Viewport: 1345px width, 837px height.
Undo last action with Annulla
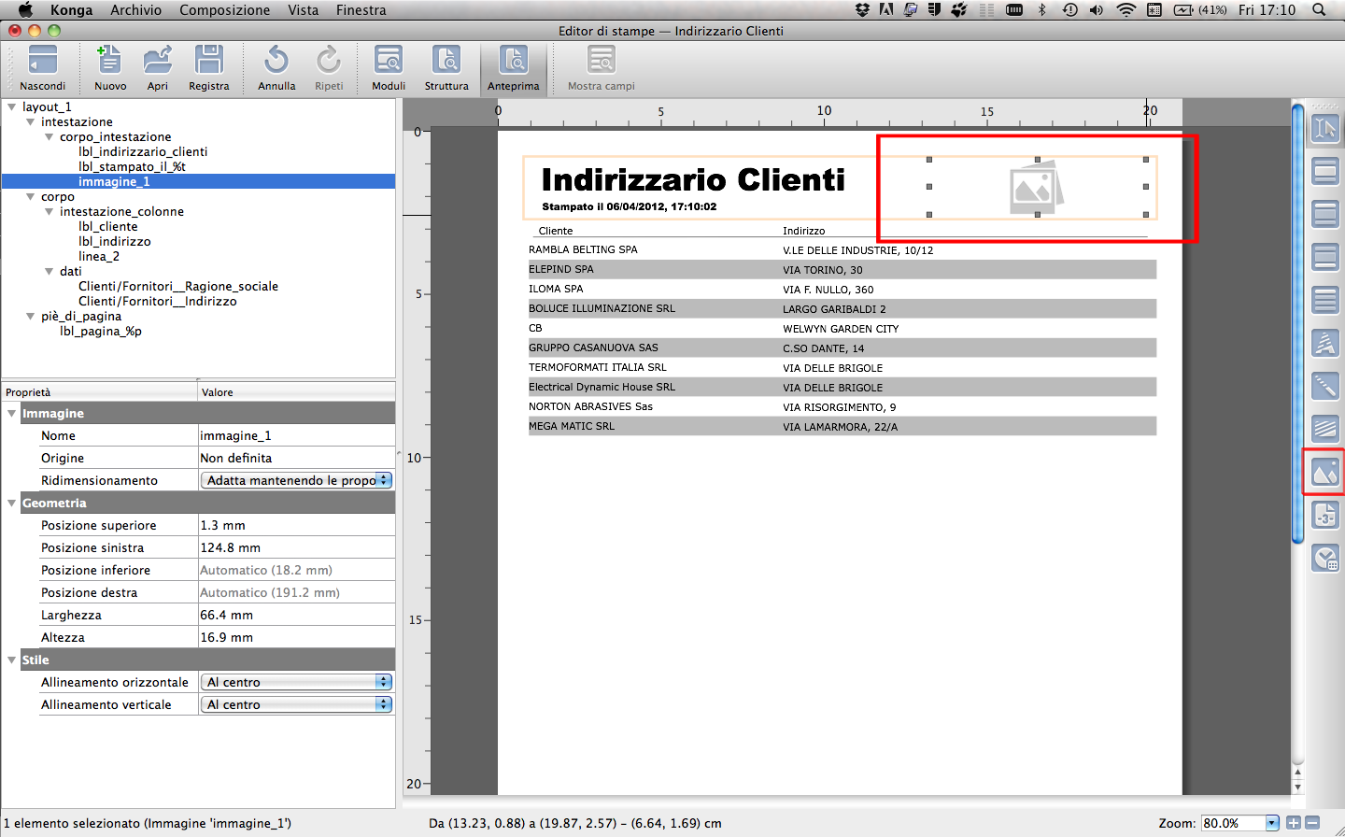click(x=276, y=67)
